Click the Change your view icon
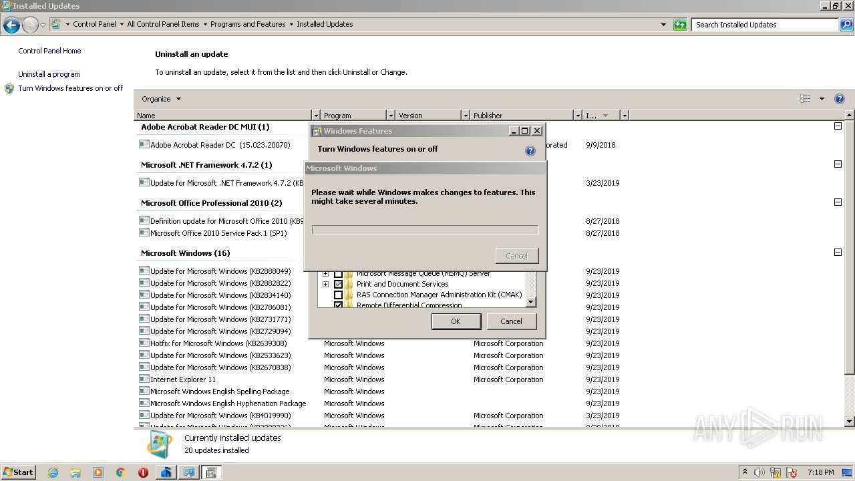855x481 pixels. pos(806,99)
